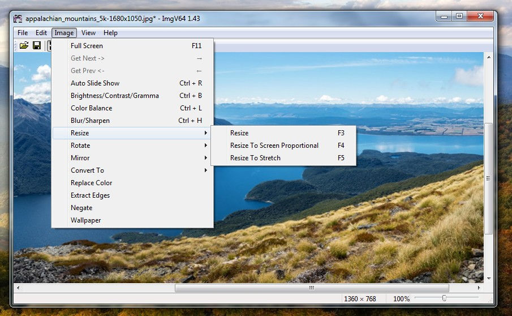Image resolution: width=512 pixels, height=316 pixels.
Task: Choose Full Screen from Image menu
Action: pos(132,46)
